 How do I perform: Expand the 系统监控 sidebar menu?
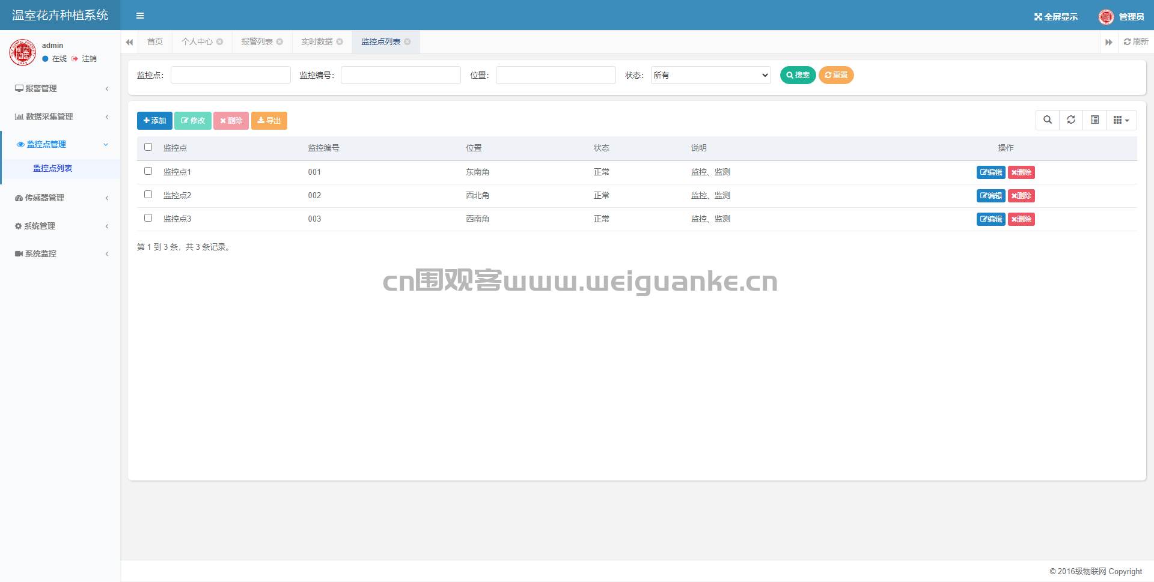[x=60, y=253]
